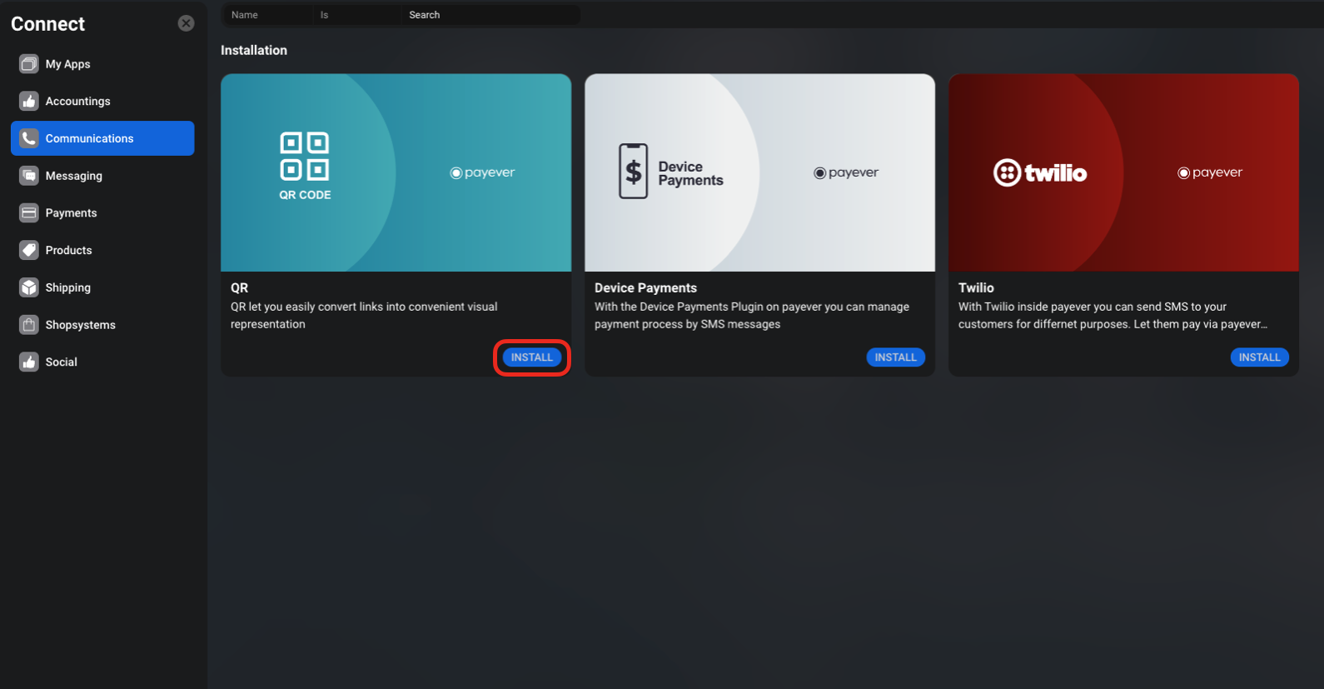Image resolution: width=1324 pixels, height=689 pixels.
Task: Click the Device Payments card title
Action: point(645,287)
